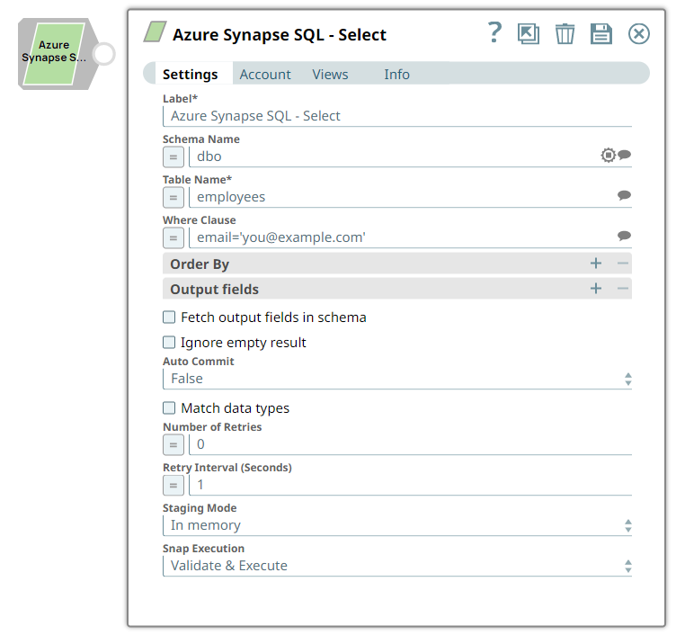
Task: Click the Azure Synapse snap on canvas
Action: (x=54, y=54)
